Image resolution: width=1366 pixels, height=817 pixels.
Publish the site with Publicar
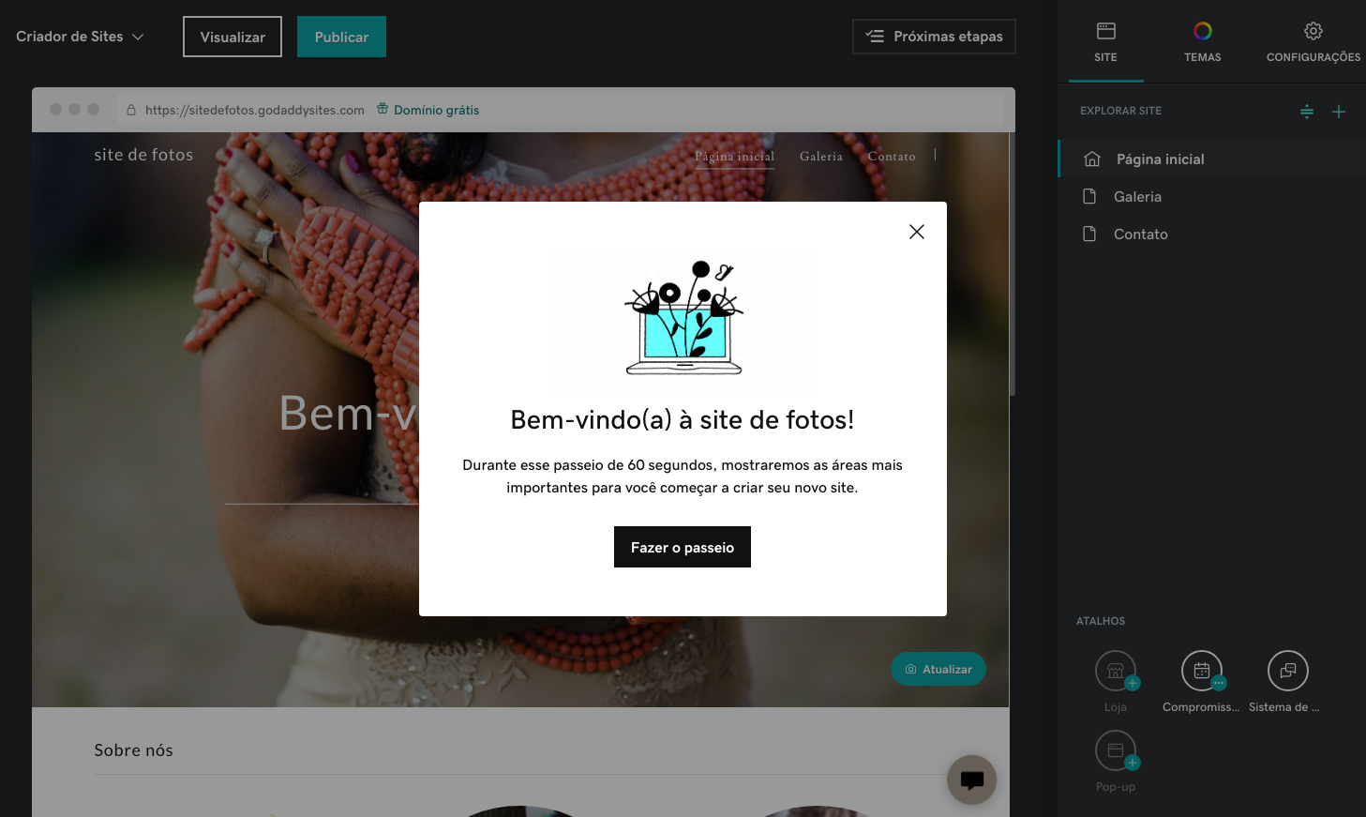point(341,36)
